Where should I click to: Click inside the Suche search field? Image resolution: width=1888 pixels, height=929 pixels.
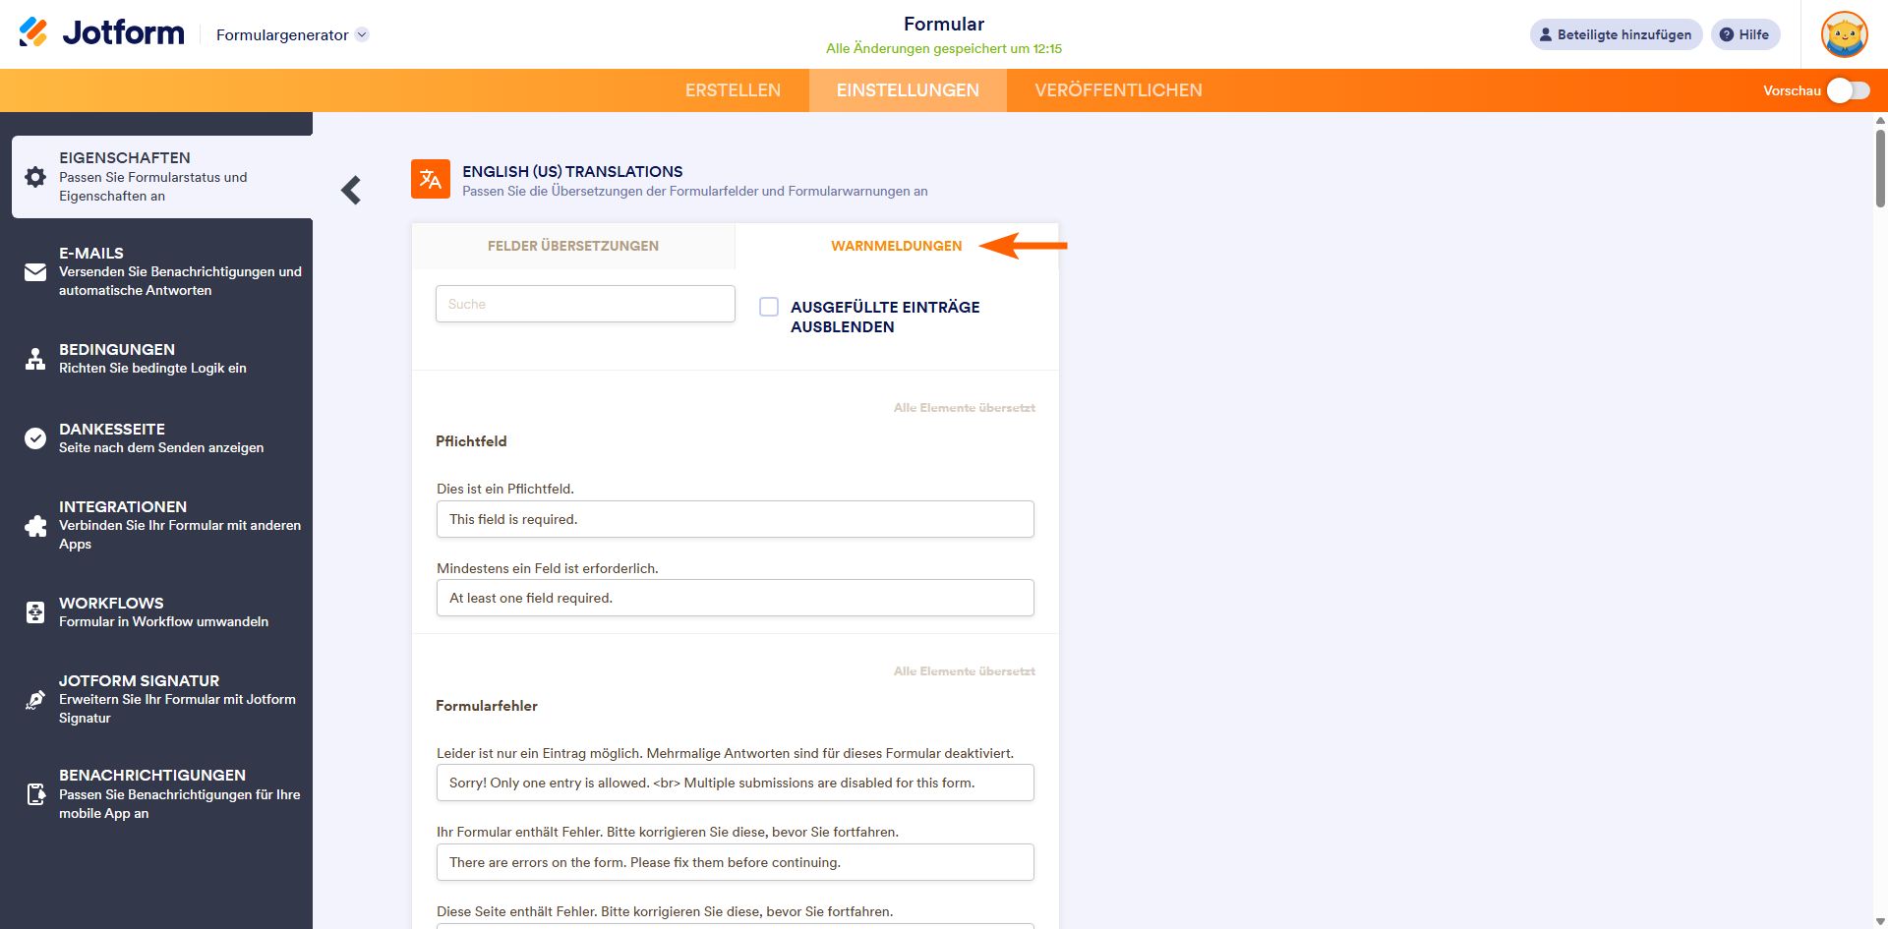pyautogui.click(x=585, y=304)
